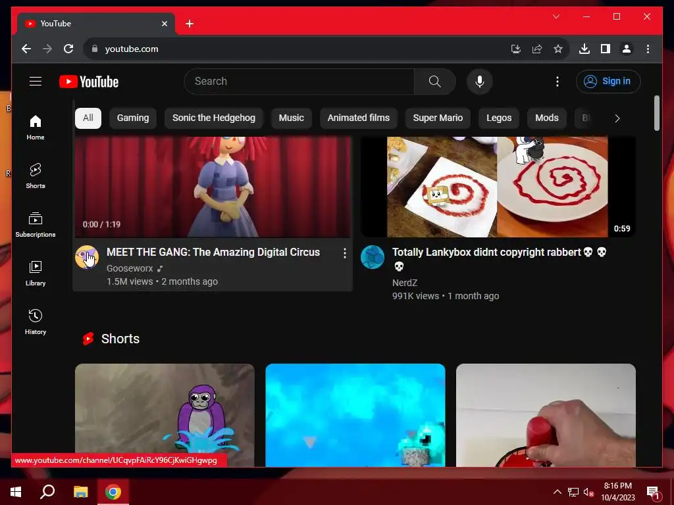674x505 pixels.
Task: Open the taskbar clock and date
Action: click(617, 492)
